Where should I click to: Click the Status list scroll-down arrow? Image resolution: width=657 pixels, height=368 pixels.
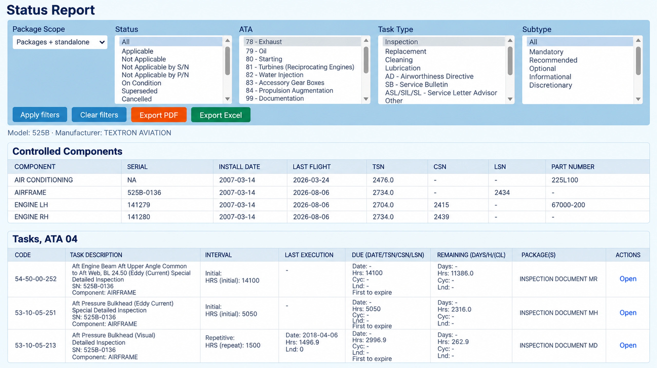click(x=227, y=99)
